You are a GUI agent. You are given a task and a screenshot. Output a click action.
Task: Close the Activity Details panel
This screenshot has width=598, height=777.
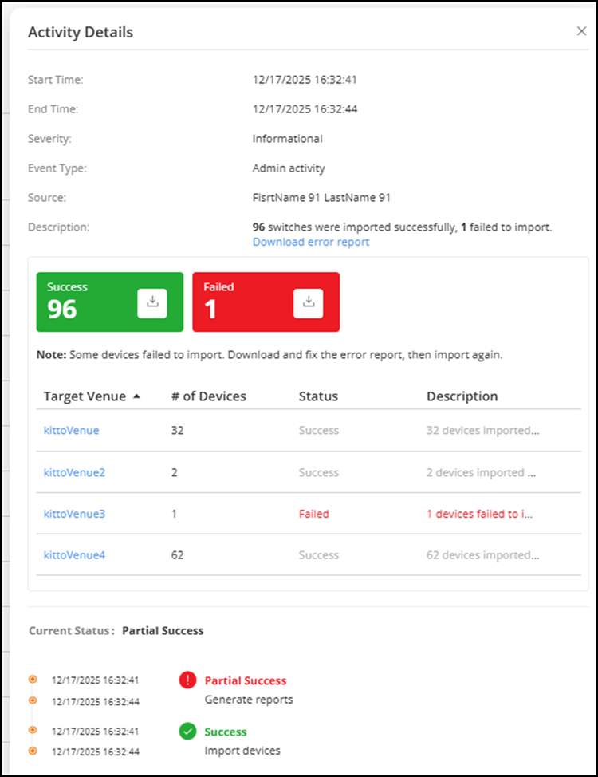coord(581,31)
